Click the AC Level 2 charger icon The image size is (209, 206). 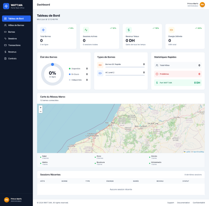pos(100,73)
